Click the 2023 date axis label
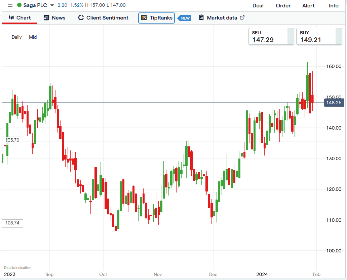Screen dimensions: 347x280 click(x=10, y=274)
